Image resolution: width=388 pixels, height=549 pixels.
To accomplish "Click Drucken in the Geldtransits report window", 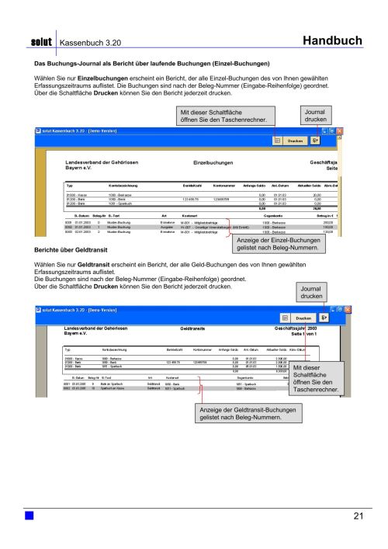I will coord(303,318).
